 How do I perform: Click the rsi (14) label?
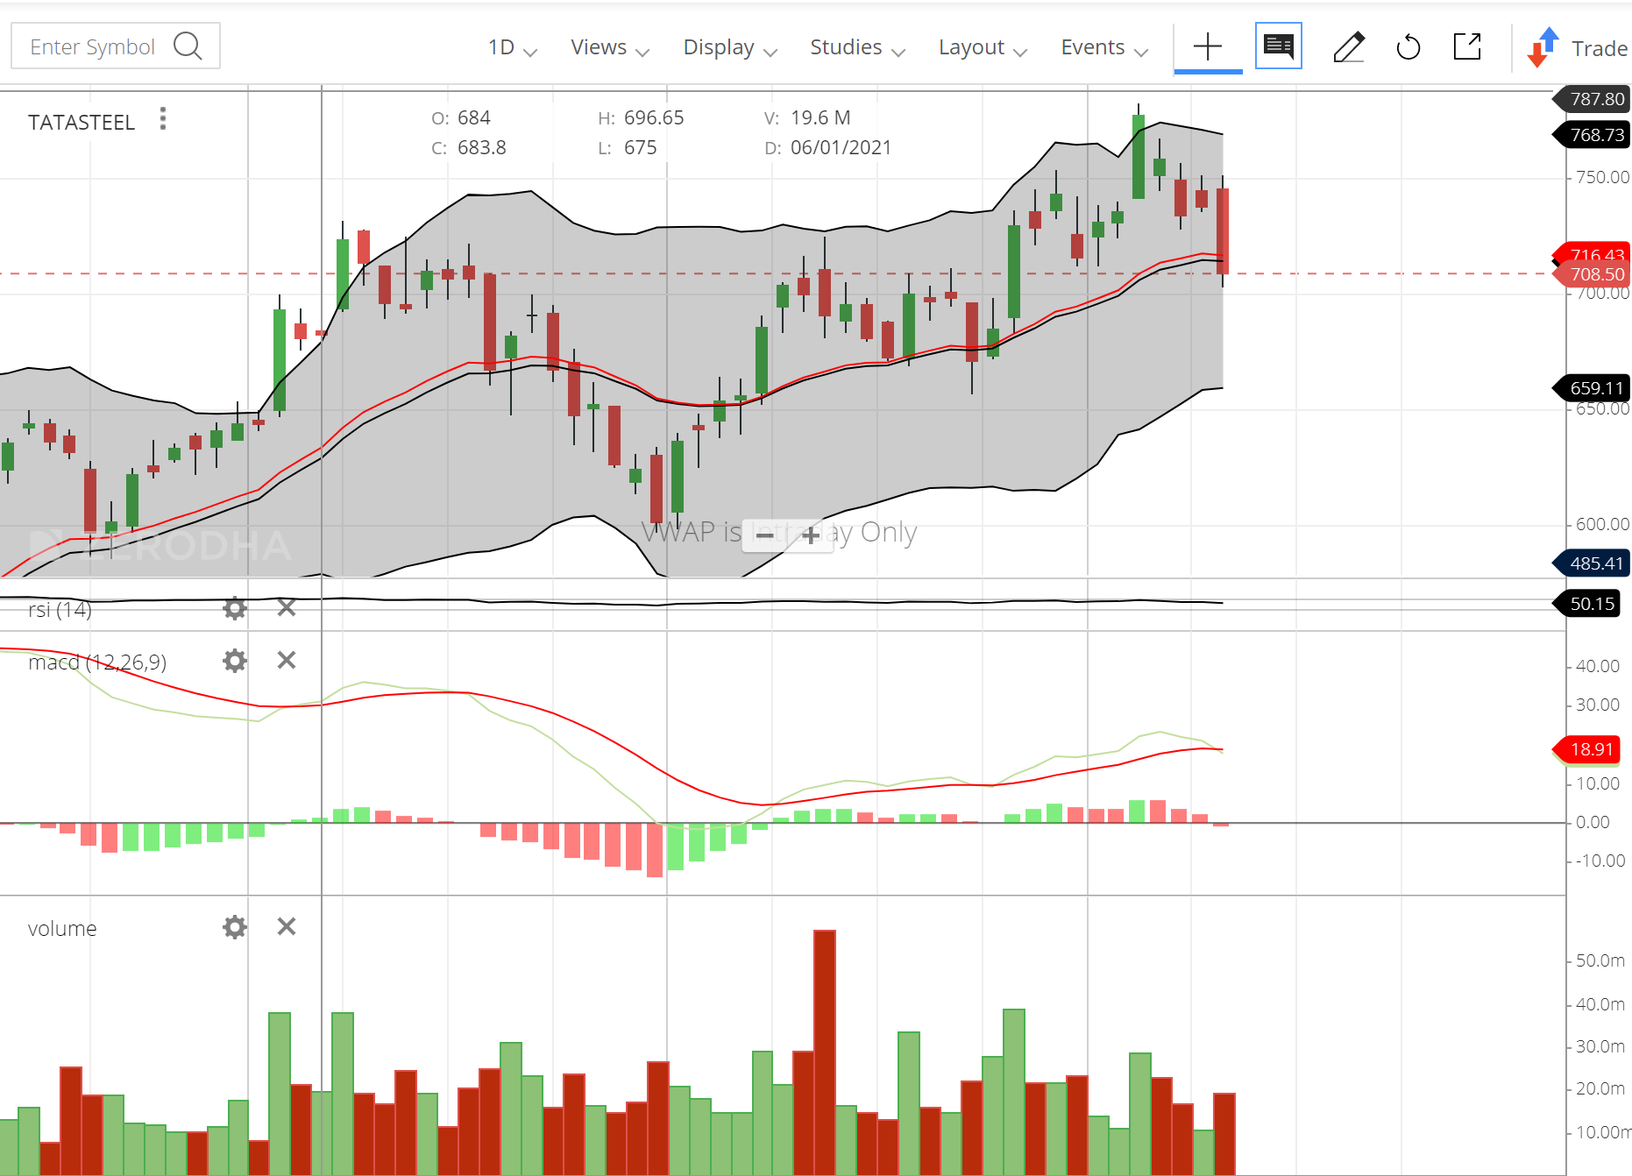pos(60,609)
